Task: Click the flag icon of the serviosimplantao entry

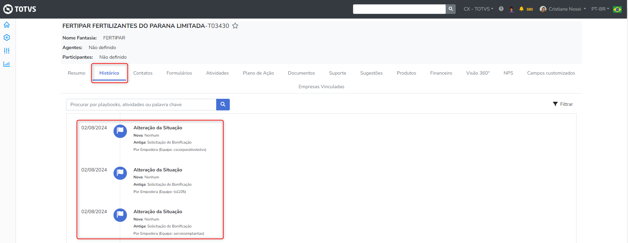Action: pos(120,215)
